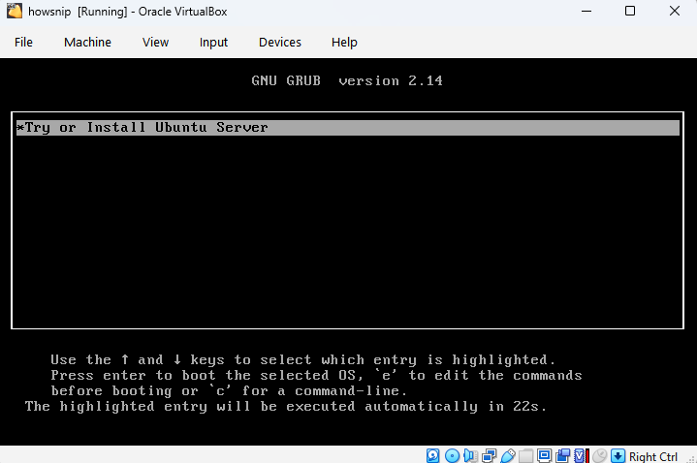Click the VirtualBox app icon in title bar
This screenshot has width=697, height=463.
[15, 11]
